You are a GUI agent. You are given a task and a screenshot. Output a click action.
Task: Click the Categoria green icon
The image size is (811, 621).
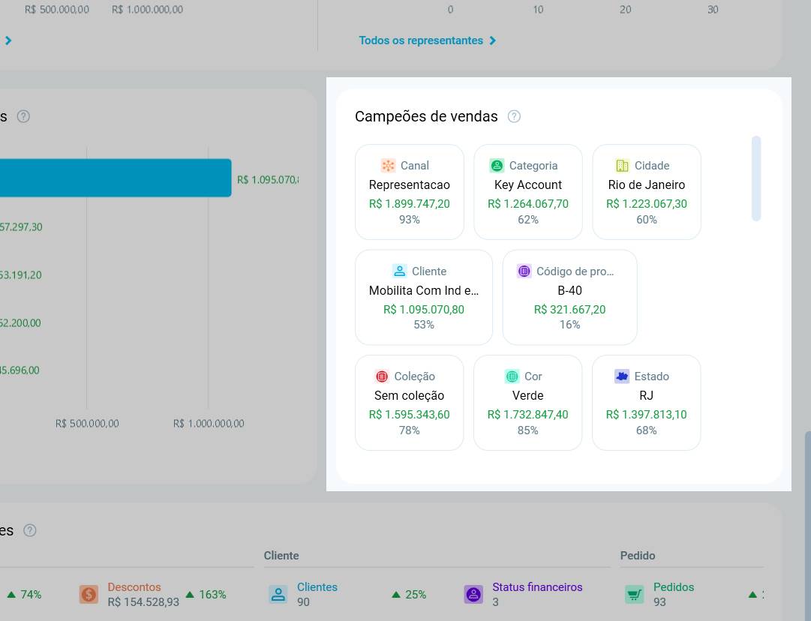point(497,166)
